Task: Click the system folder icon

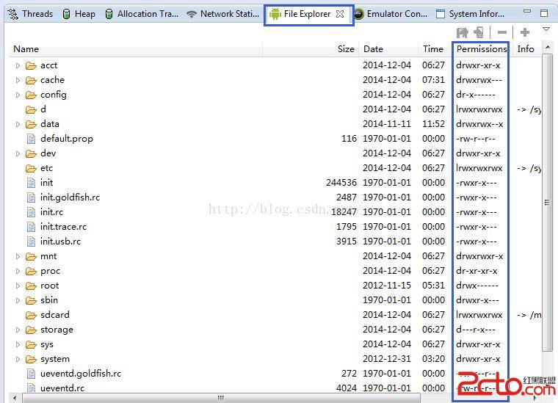Action: point(31,359)
